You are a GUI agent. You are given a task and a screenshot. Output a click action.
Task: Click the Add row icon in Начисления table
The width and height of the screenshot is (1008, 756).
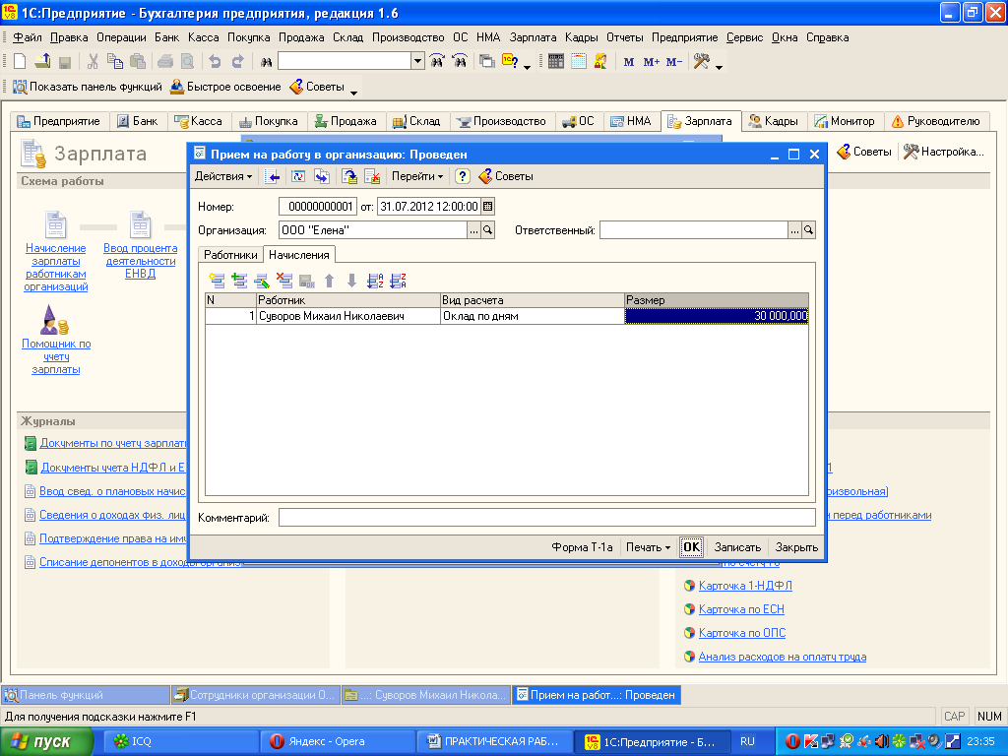[217, 281]
